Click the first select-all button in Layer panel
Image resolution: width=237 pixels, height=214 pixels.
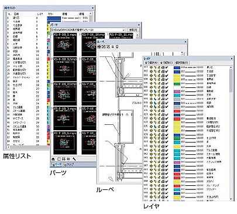point(151,63)
